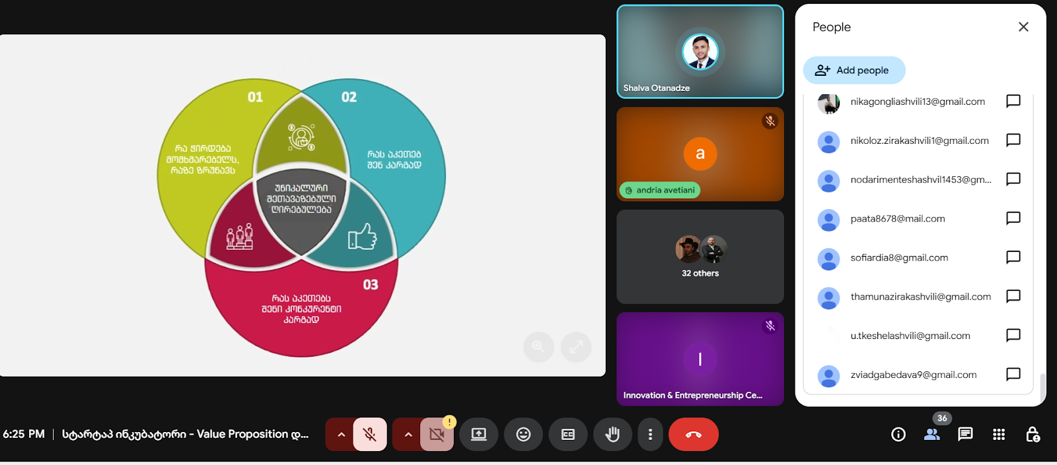
Task: Toggle the microphone mute button
Action: coord(370,435)
